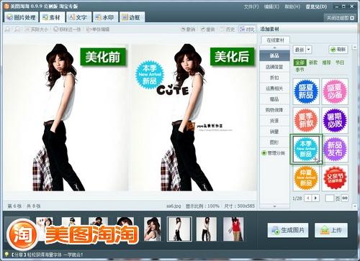The image size is (360, 261).
Task: Click the lightbulb tip icon in status bar
Action: click(x=6, y=255)
